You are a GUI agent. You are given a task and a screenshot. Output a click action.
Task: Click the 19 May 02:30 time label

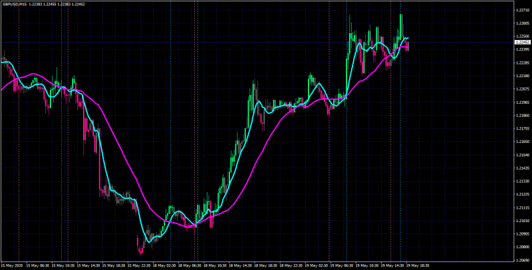coord(317,265)
